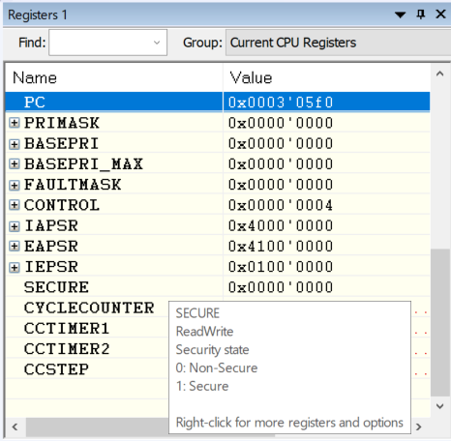Click the vertical scrollbar thumb
The width and height of the screenshot is (451, 441).
point(439,322)
